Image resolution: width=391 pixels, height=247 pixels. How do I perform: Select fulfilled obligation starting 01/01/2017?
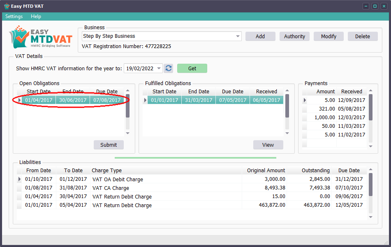pyautogui.click(x=164, y=100)
